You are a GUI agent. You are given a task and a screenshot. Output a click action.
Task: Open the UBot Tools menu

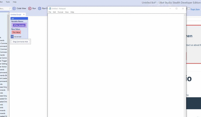(x=8, y=2)
